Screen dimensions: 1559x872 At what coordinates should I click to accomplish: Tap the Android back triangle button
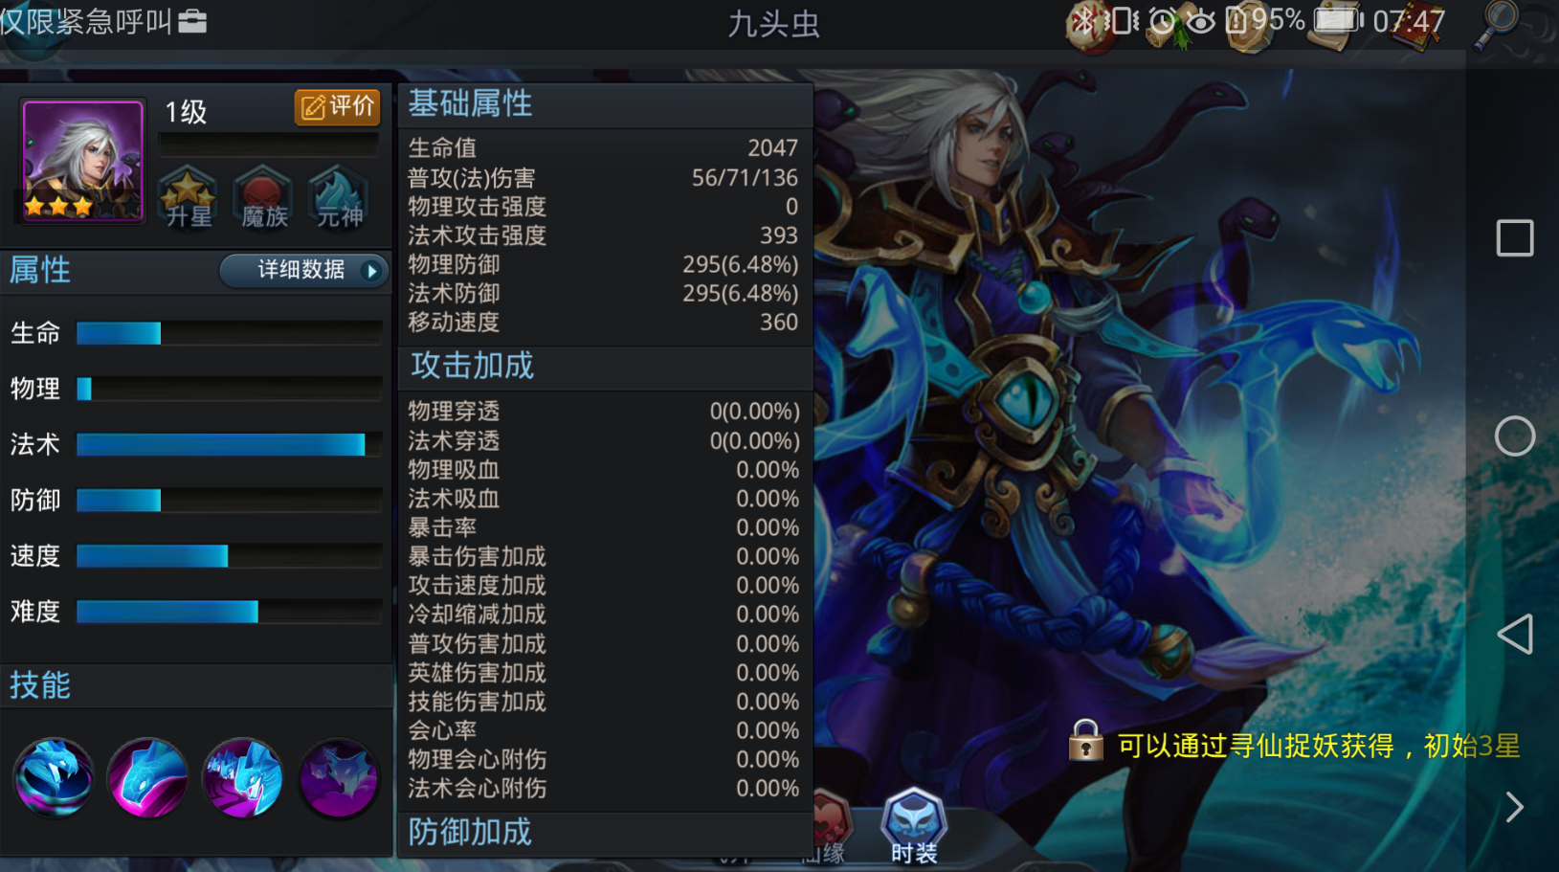coord(1515,634)
